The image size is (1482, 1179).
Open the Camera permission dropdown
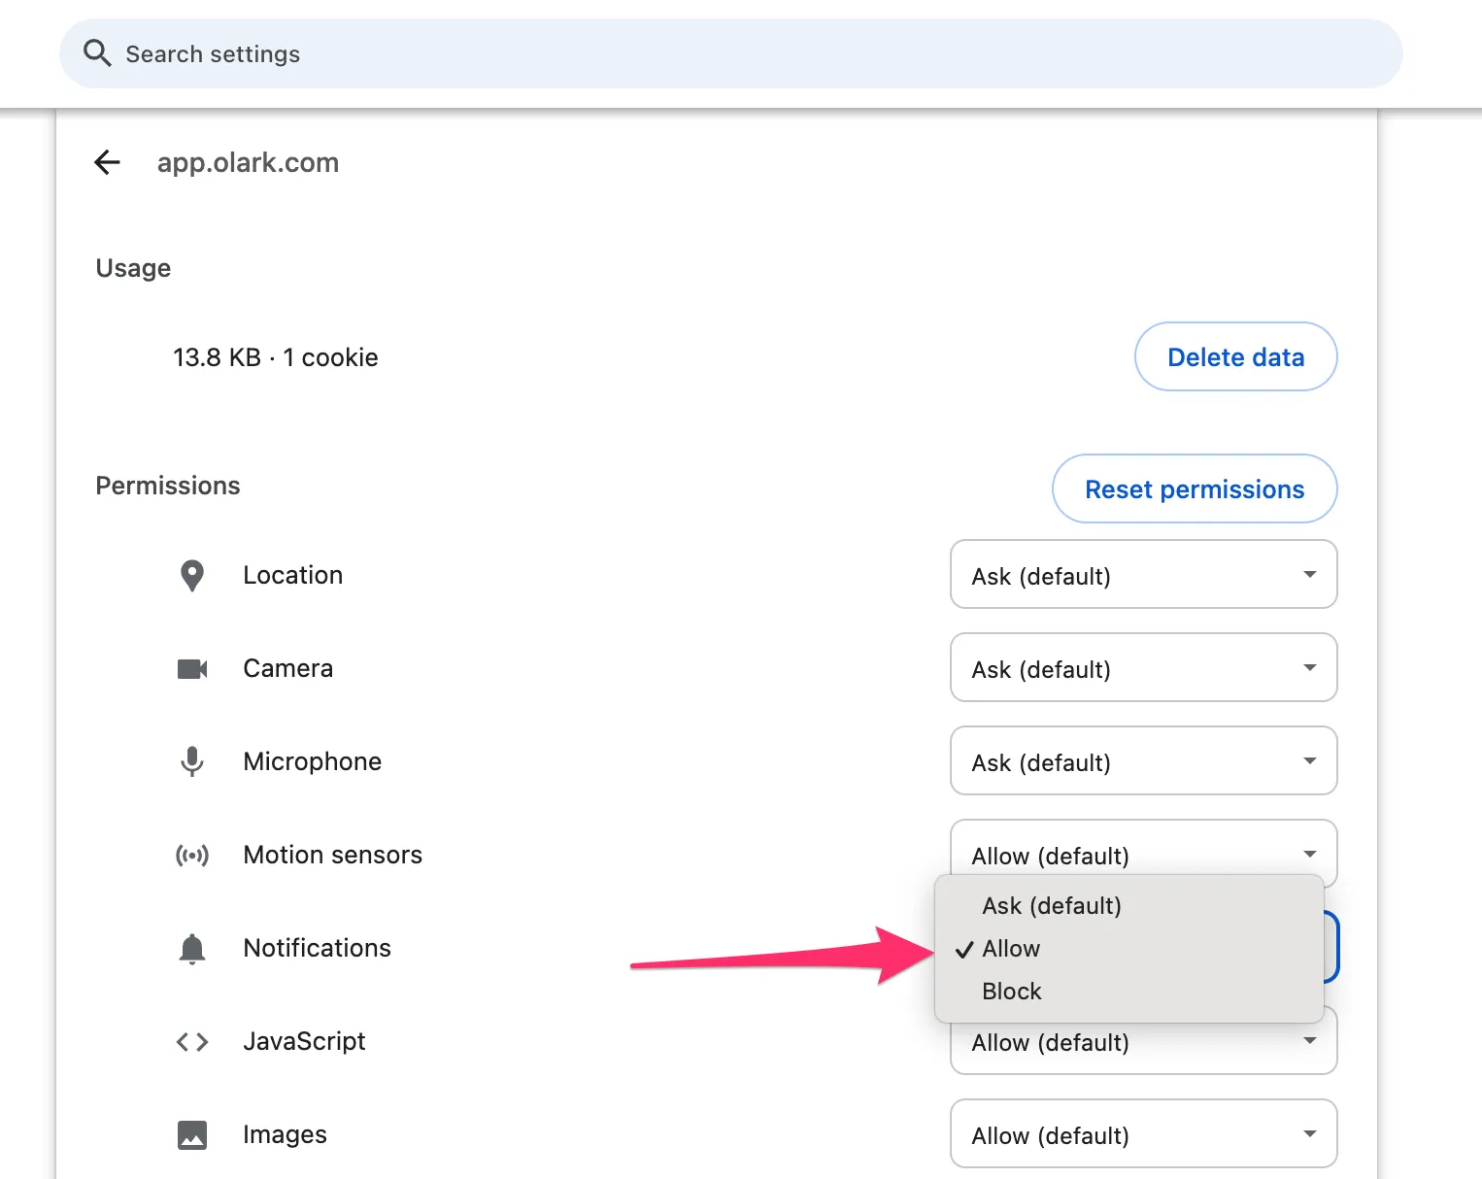click(1143, 668)
